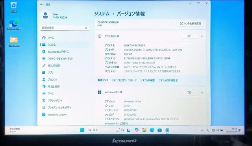Open the Recycle Bin desktop icon

14,7
